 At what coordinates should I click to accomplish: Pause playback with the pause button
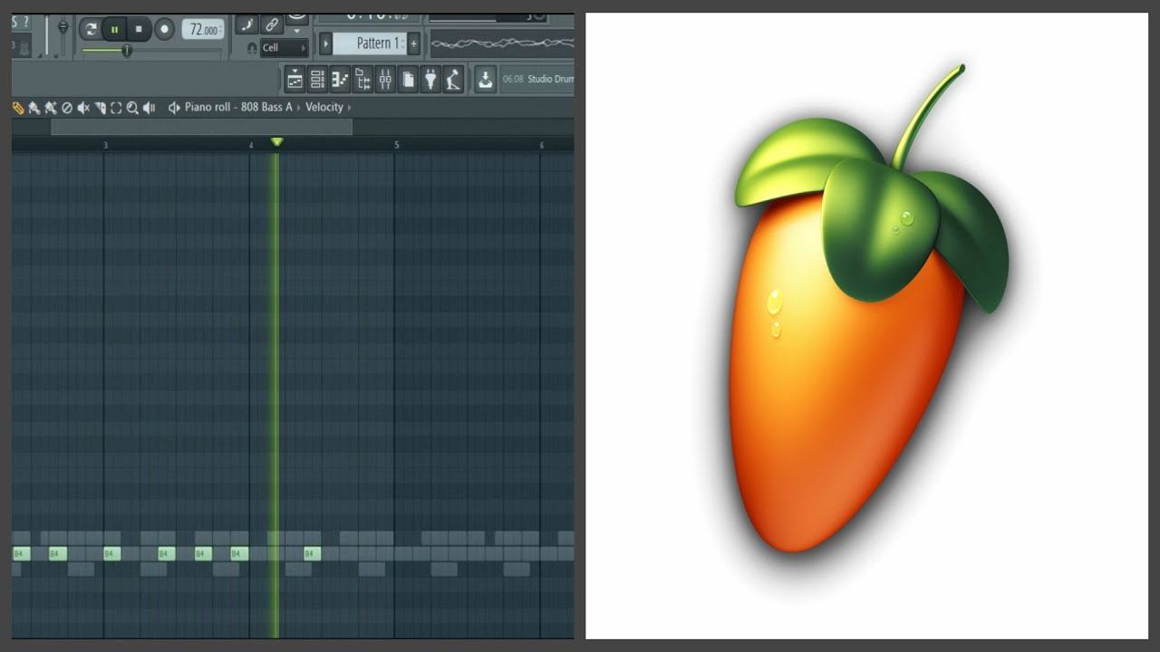114,30
